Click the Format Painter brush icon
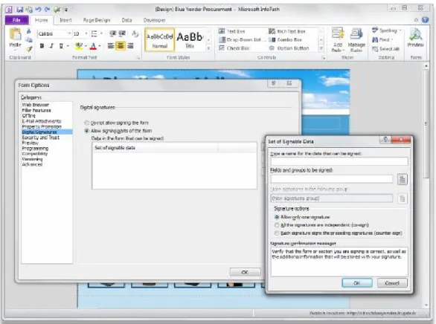The width and height of the screenshot is (436, 324). point(29,49)
